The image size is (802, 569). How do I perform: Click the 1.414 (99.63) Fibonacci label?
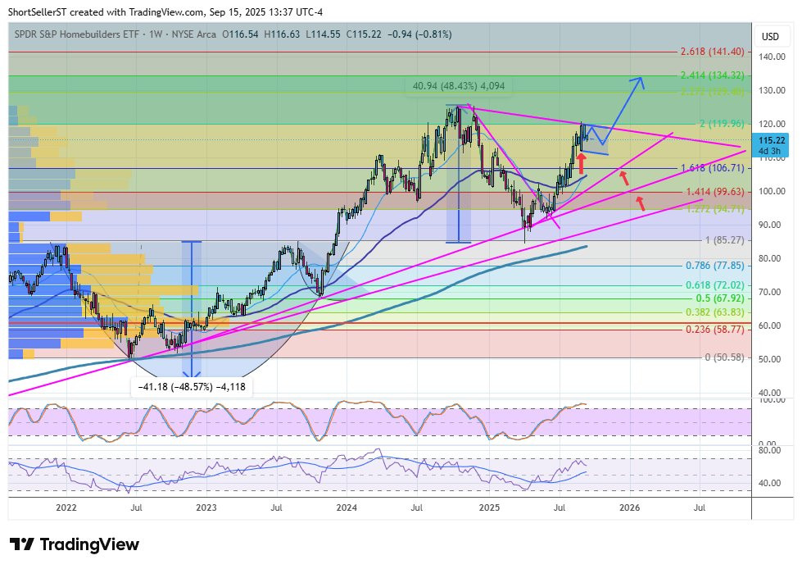[714, 192]
